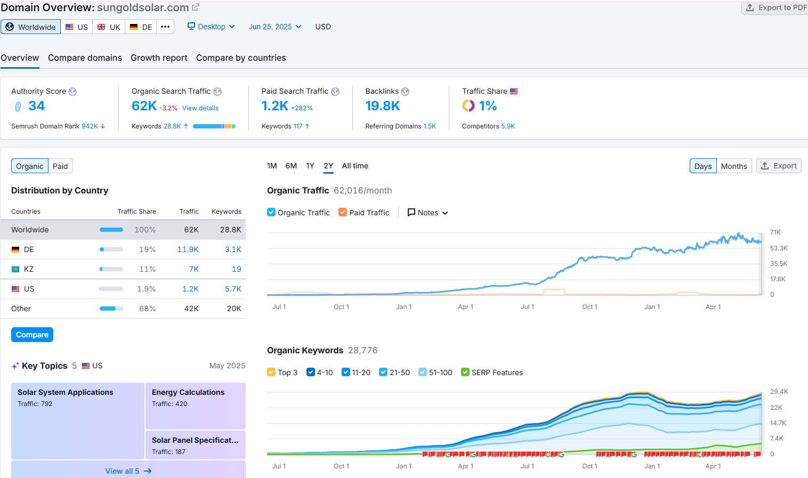Click the Semrush Domain Rank down arrow
Screen dimensions: 808x478
click(x=103, y=126)
